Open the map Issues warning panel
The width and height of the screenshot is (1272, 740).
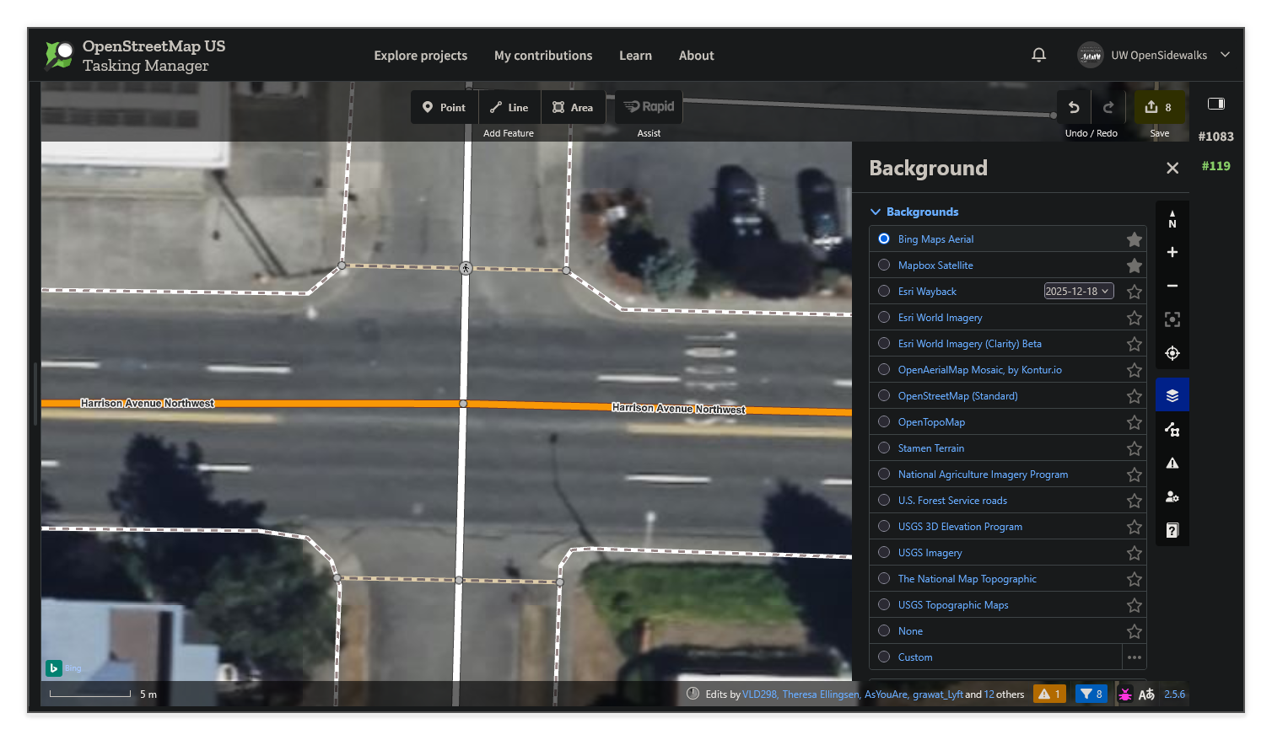tap(1172, 462)
